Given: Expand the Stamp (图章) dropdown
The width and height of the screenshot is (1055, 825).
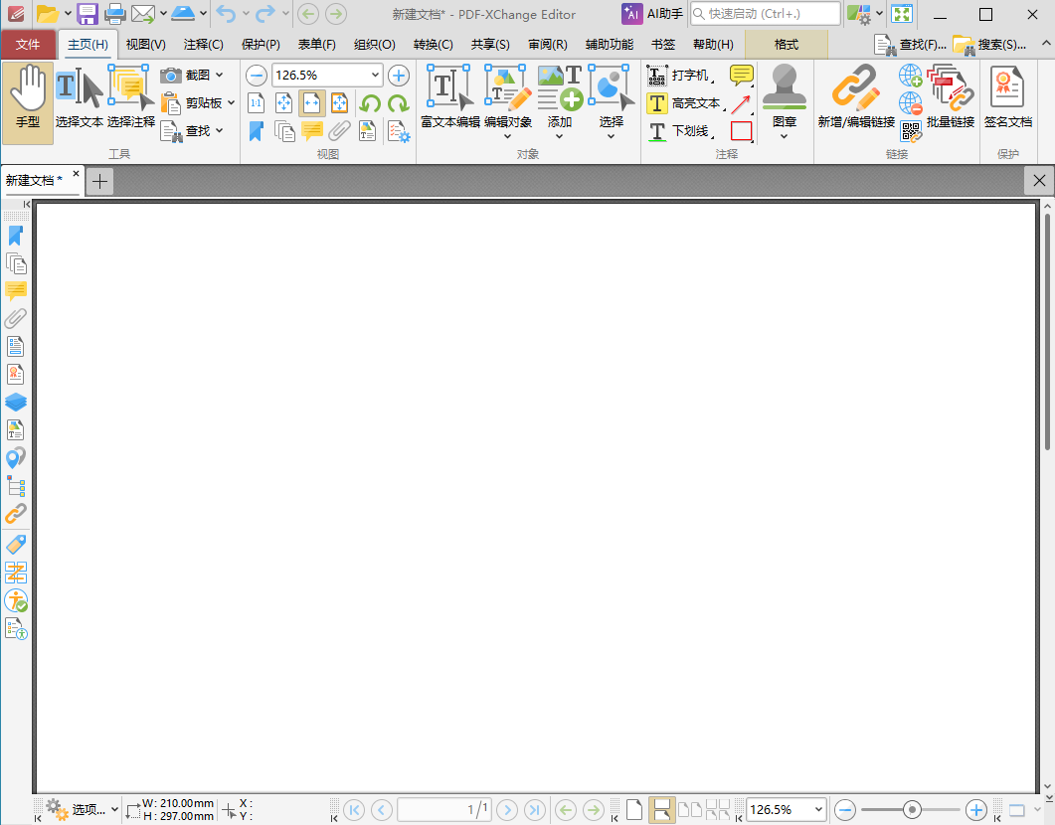Looking at the screenshot, I should [784, 136].
